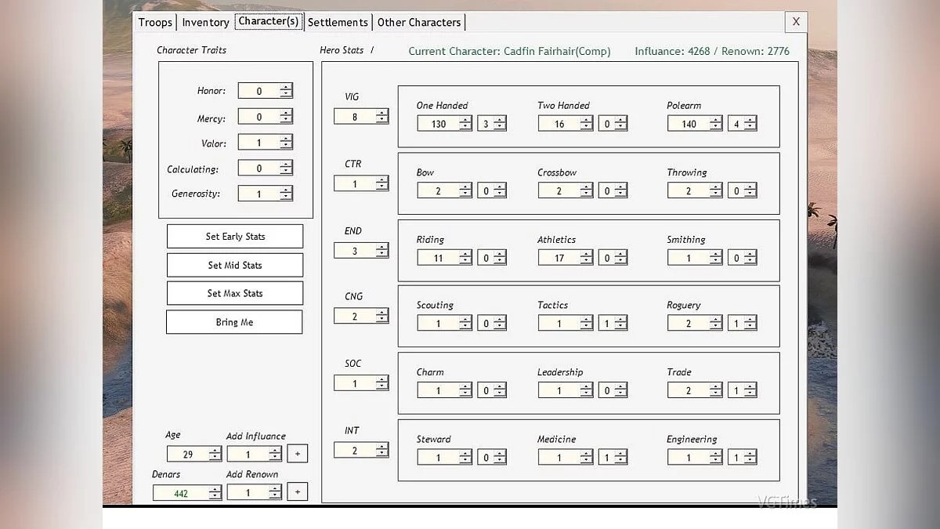The height and width of the screenshot is (529, 940).
Task: Click the plus button beside Add Renown
Action: coord(297,492)
